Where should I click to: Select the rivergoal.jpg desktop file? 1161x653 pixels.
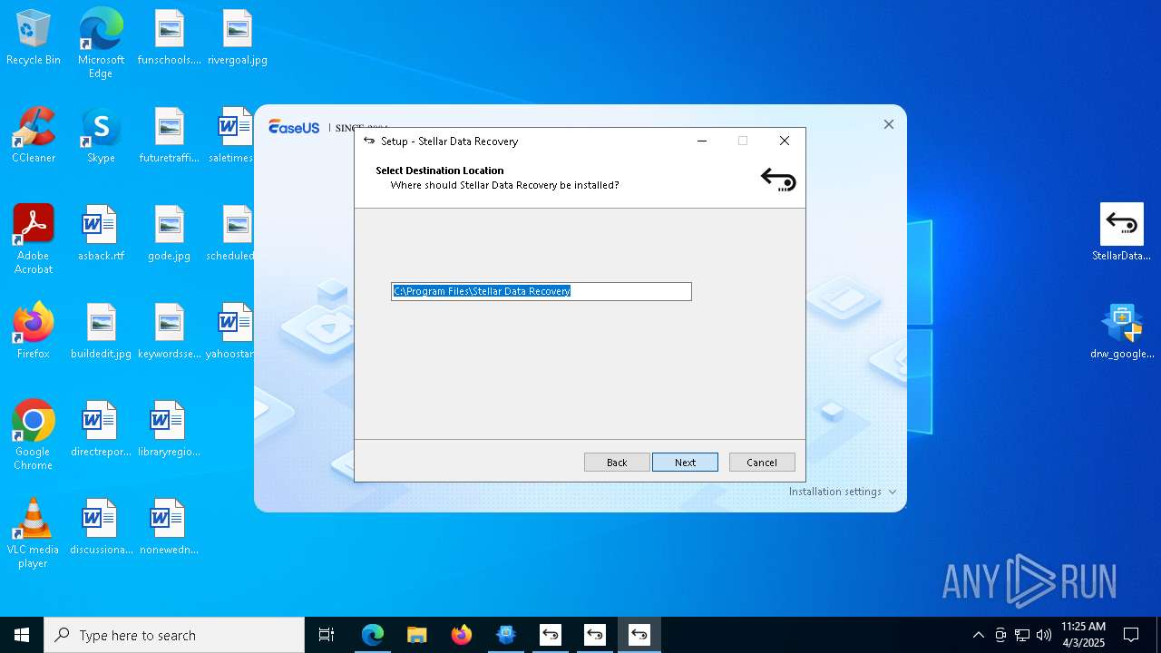point(237,38)
